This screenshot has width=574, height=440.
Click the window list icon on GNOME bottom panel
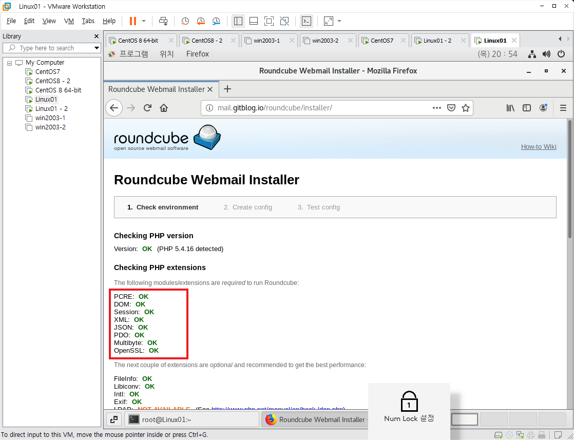point(114,419)
